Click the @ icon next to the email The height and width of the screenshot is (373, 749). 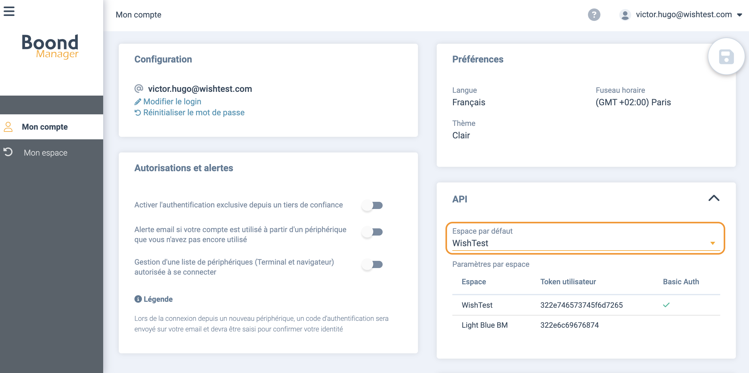139,89
